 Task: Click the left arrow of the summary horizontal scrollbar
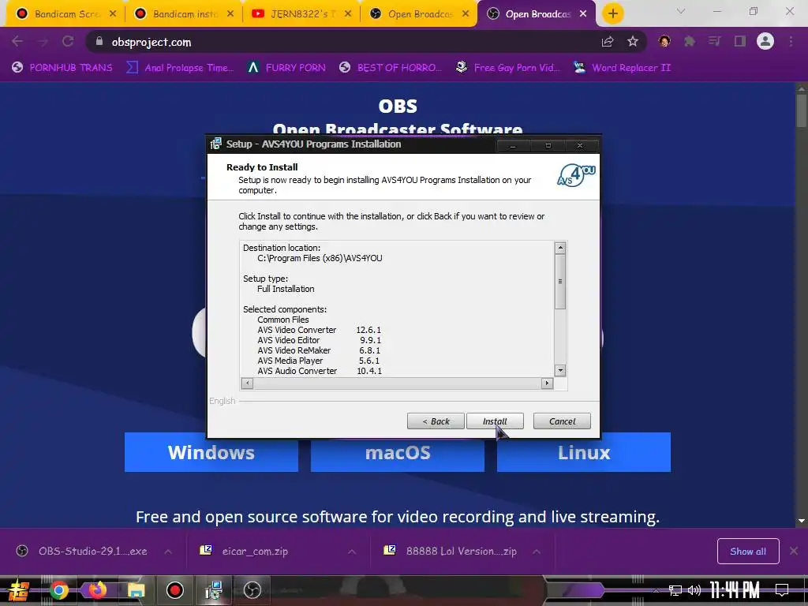[247, 383]
